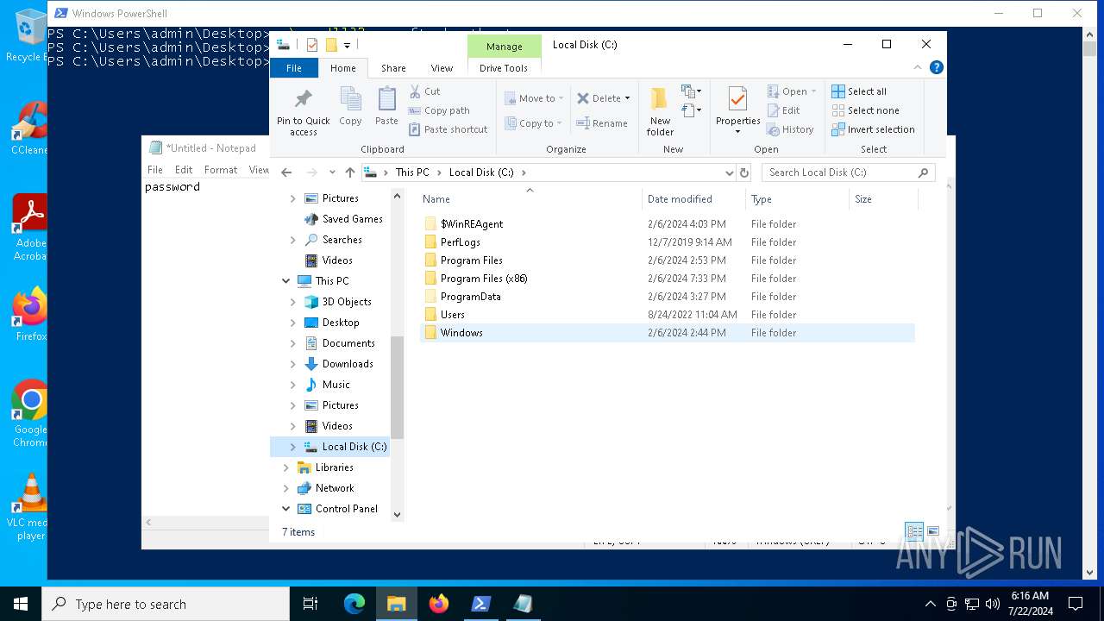This screenshot has width=1104, height=621.
Task: Open the Windows Start menu
Action: (x=21, y=604)
